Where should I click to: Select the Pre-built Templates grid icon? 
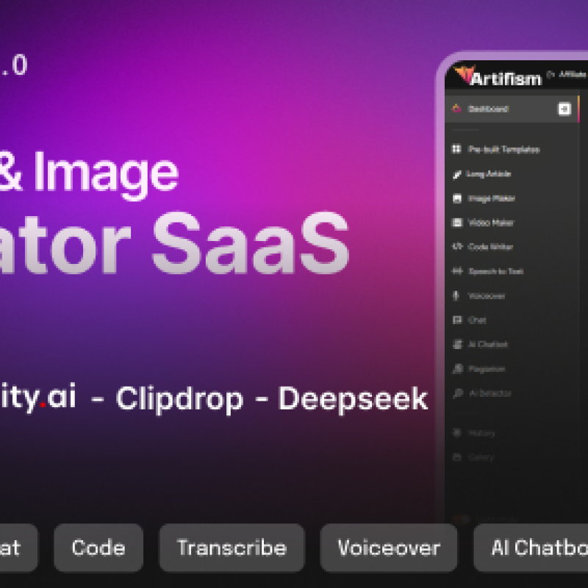(x=456, y=149)
